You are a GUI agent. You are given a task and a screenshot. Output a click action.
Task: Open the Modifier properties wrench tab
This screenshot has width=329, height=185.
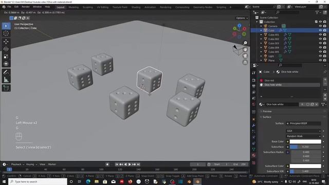[x=253, y=125]
